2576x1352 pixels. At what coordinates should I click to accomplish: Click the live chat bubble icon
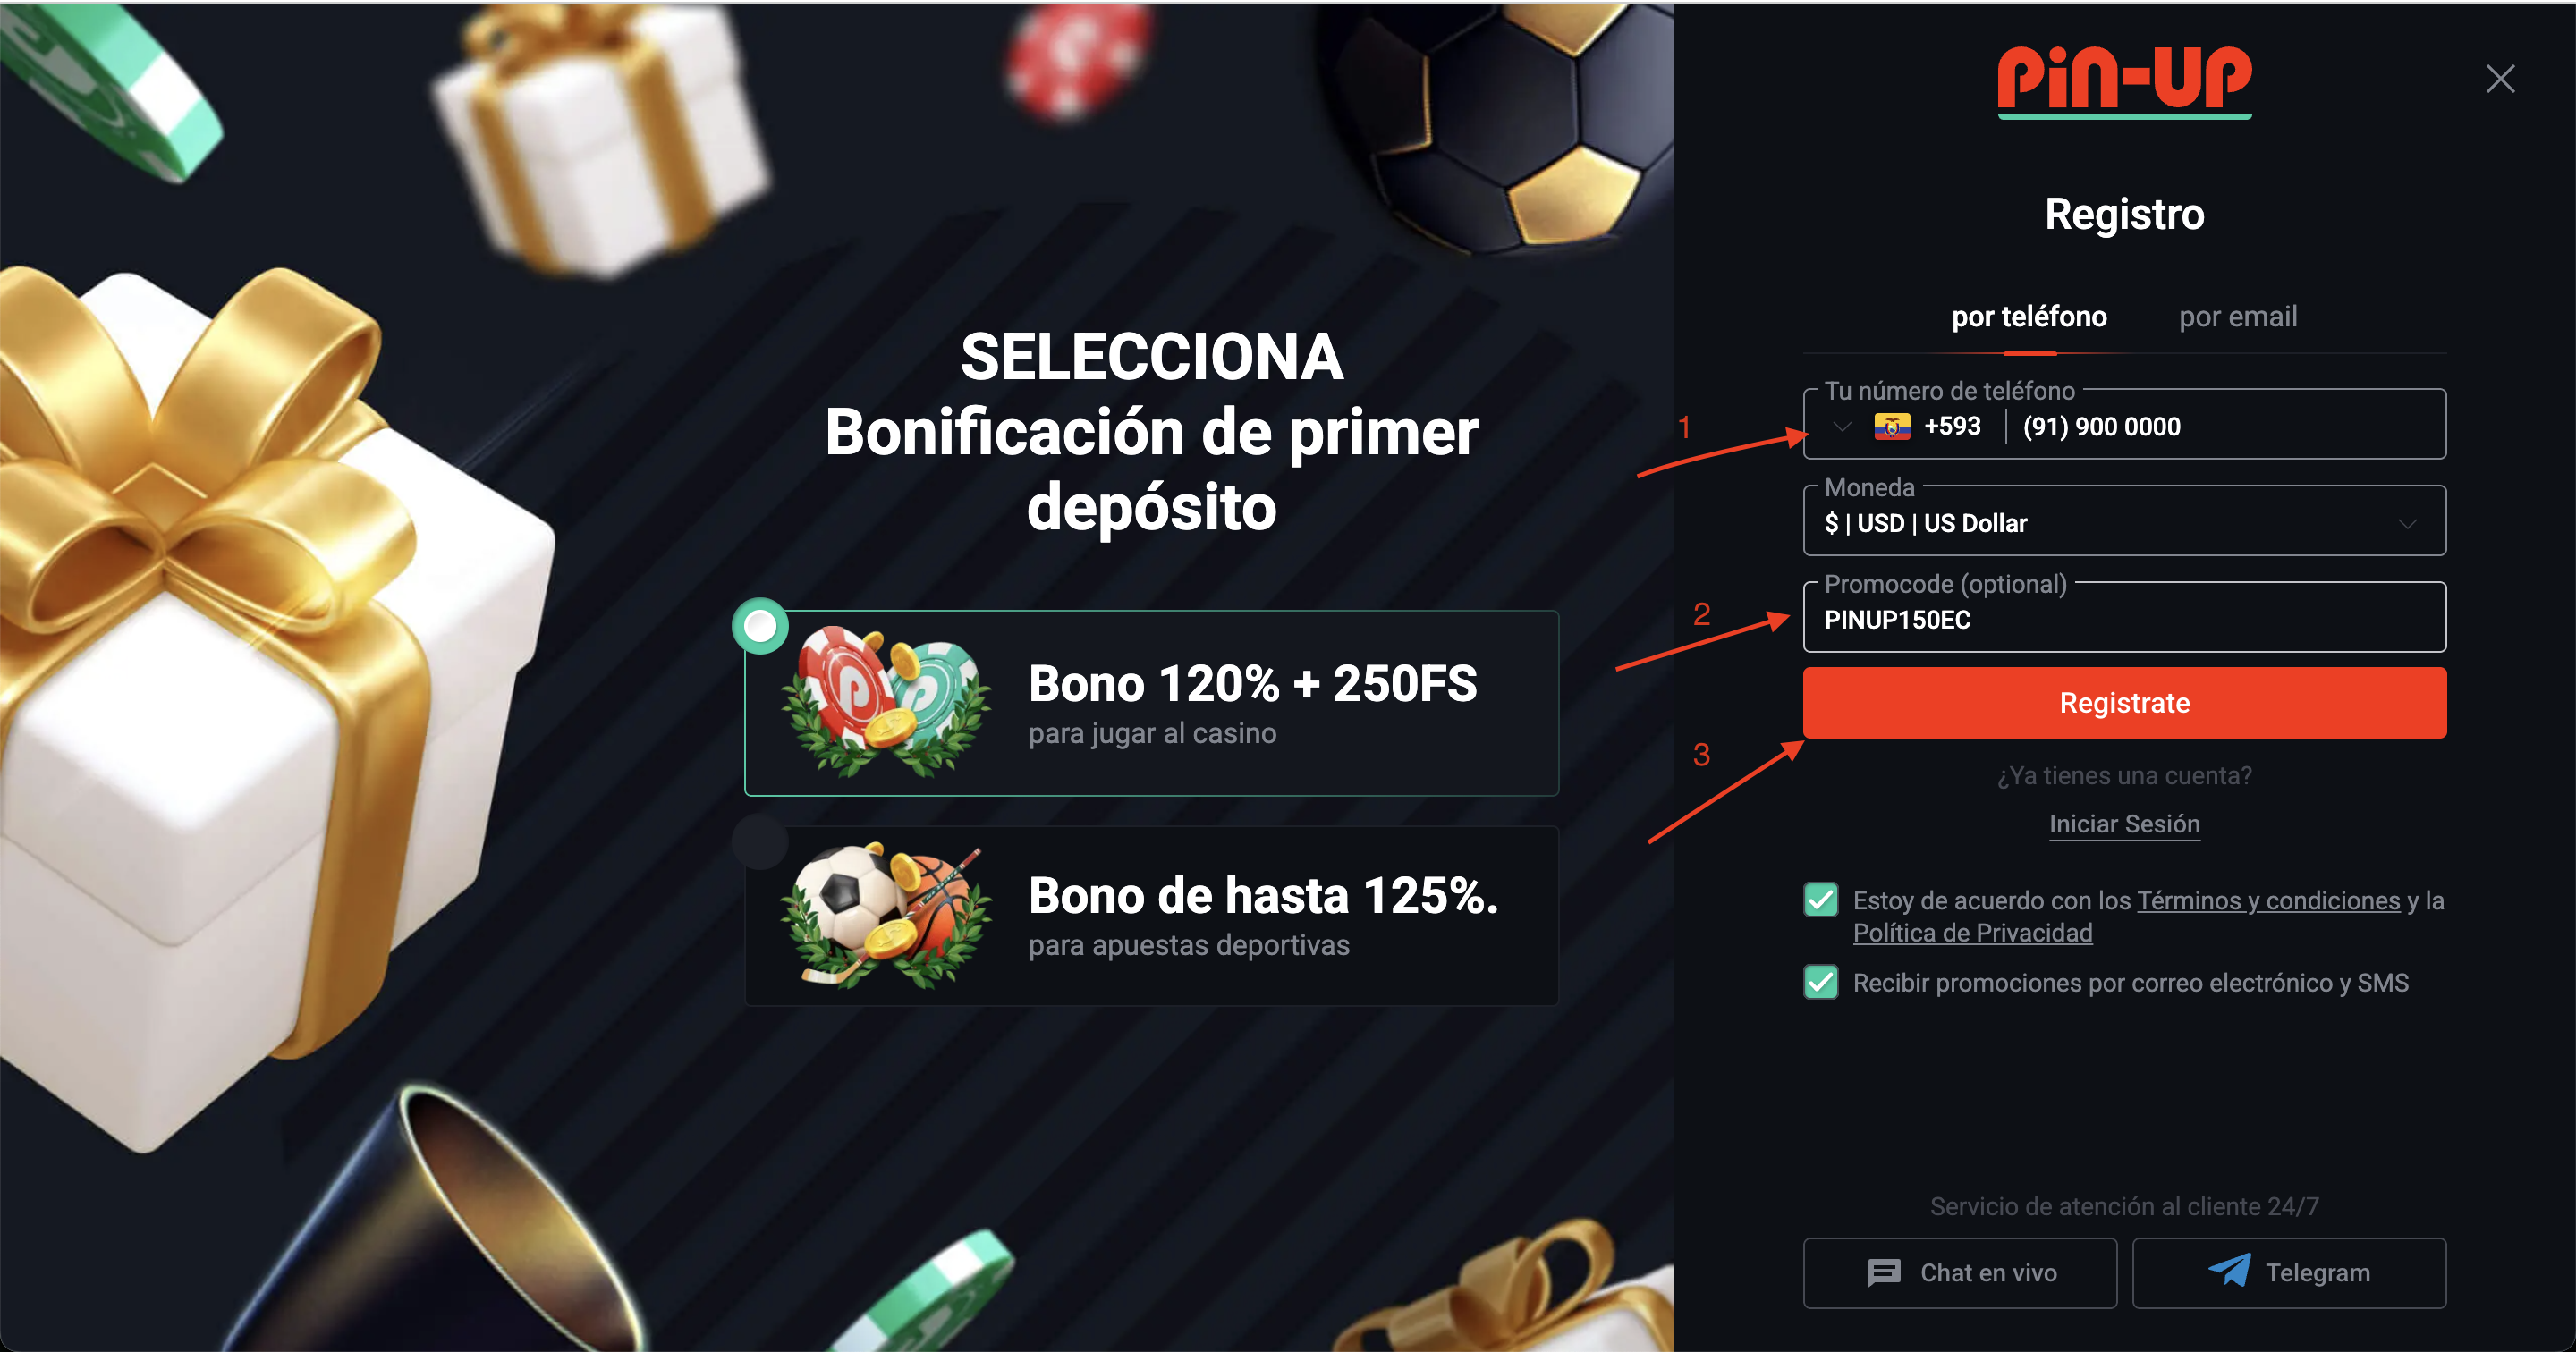coord(1884,1272)
